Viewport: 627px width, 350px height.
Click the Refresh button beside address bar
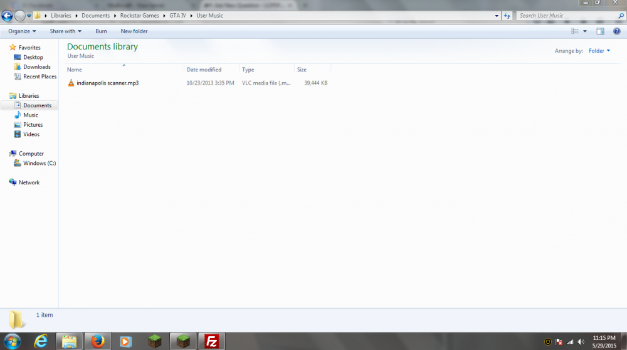pyautogui.click(x=507, y=16)
